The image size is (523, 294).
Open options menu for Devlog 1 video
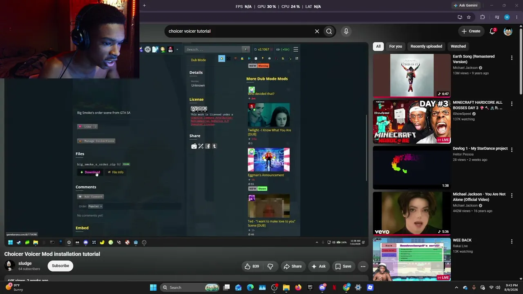click(512, 150)
